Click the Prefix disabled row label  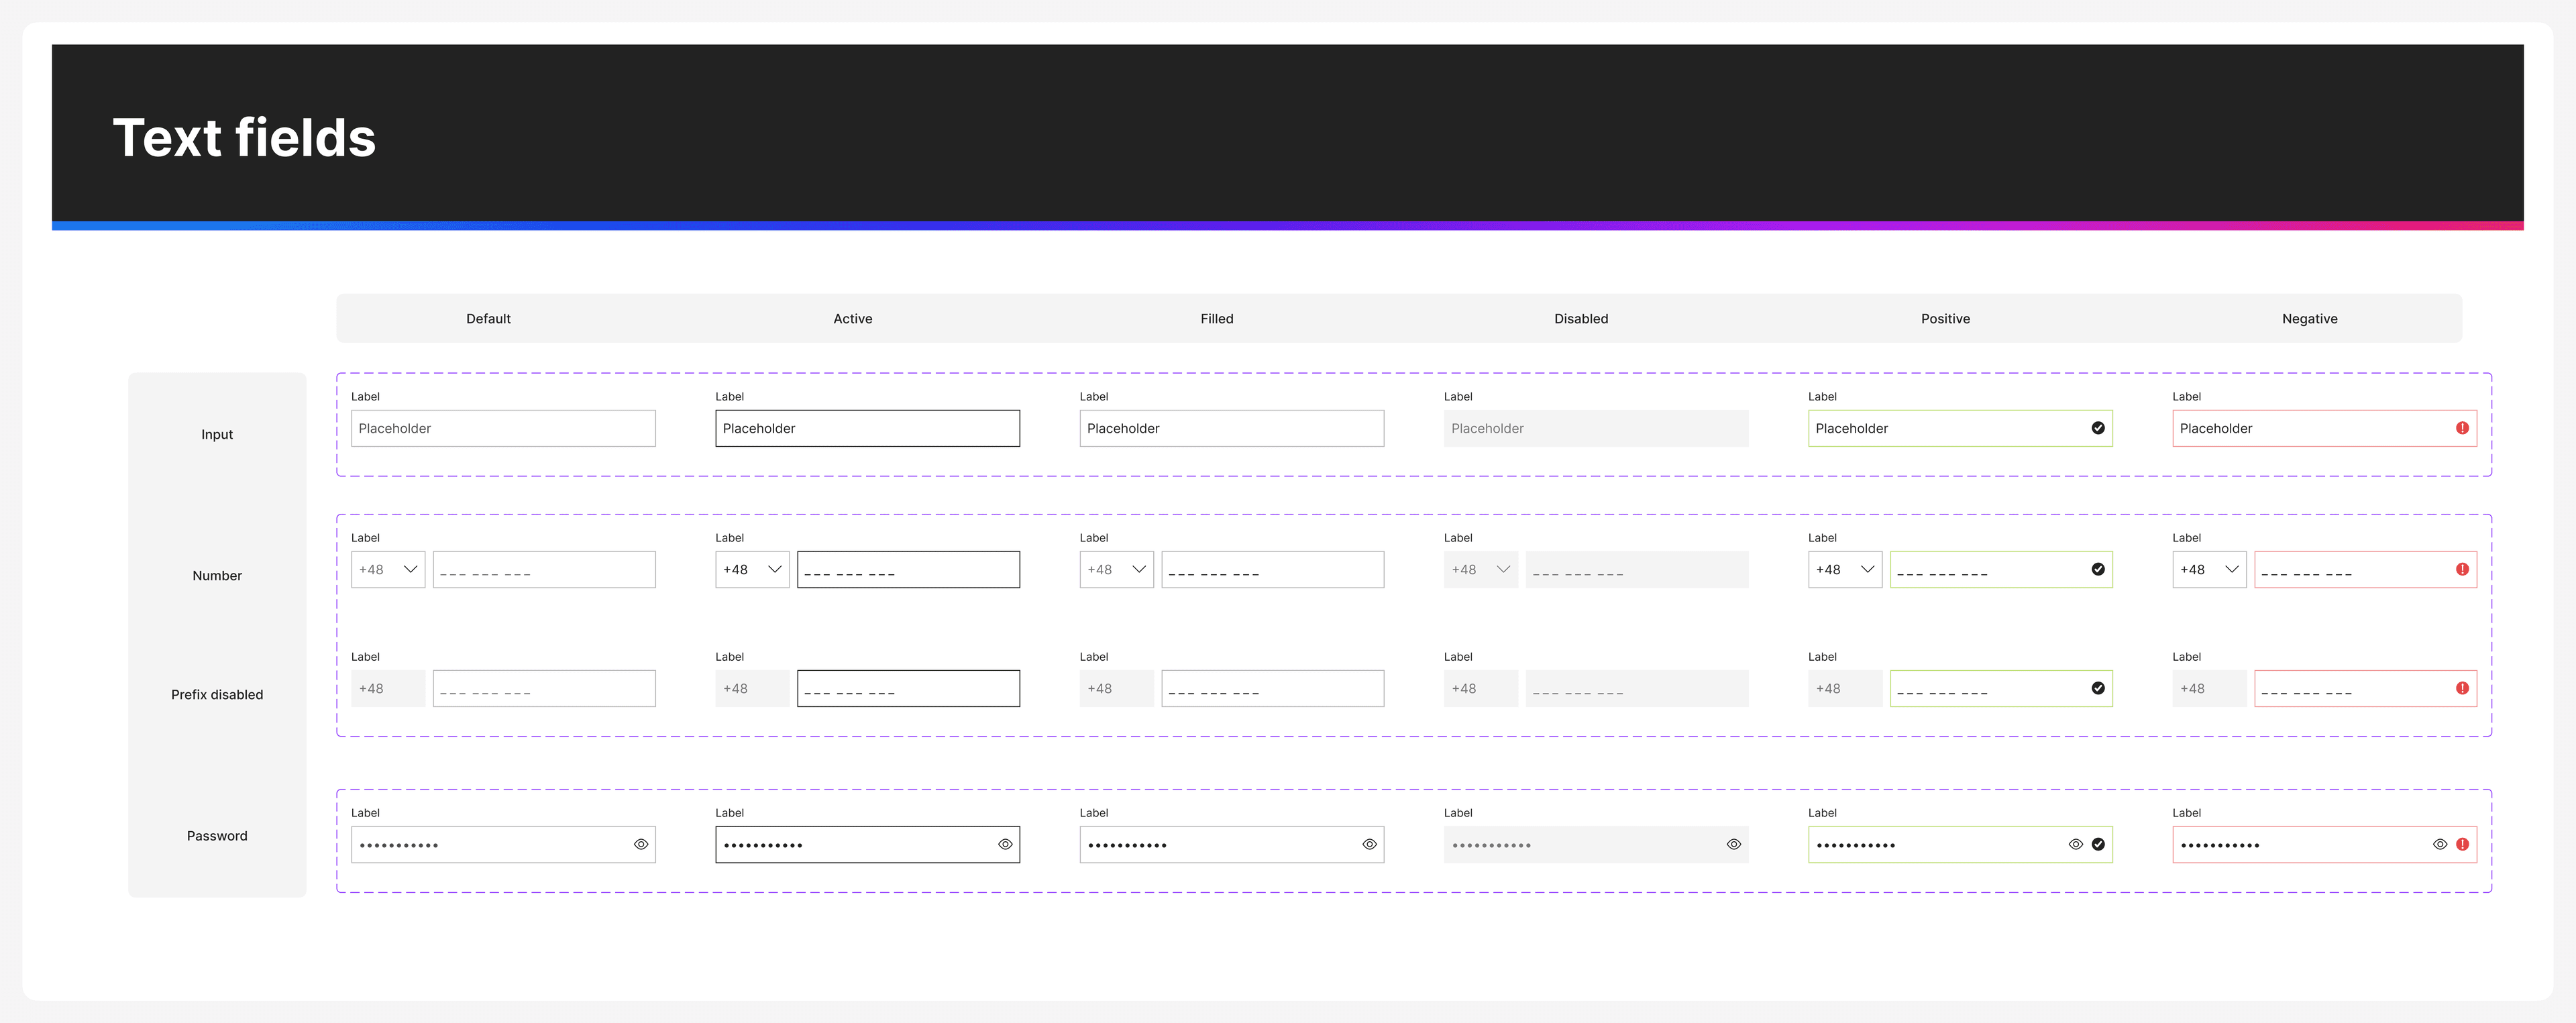pyautogui.click(x=217, y=694)
